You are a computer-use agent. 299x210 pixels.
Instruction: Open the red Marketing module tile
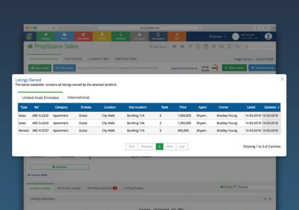click(83, 36)
